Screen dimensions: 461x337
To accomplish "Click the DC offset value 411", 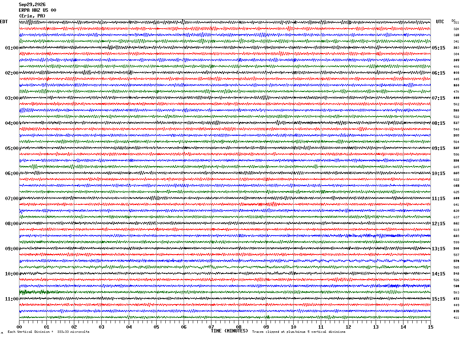I will [x=456, y=318].
